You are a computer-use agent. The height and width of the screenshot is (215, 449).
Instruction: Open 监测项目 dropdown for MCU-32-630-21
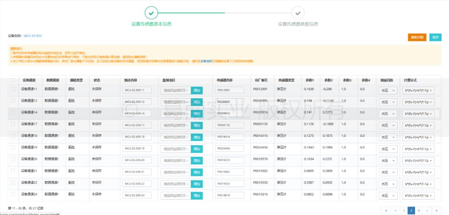176,172
